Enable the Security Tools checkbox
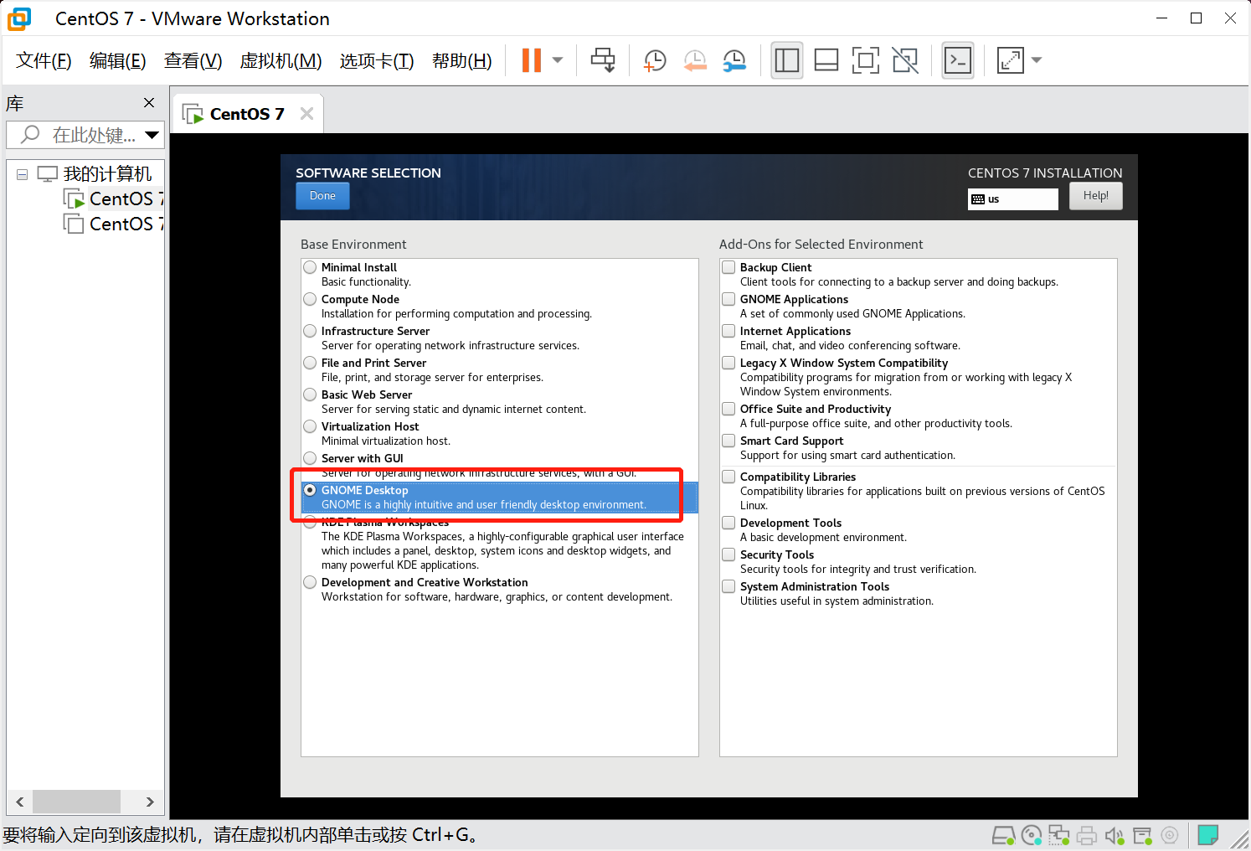This screenshot has height=851, width=1251. (x=729, y=554)
